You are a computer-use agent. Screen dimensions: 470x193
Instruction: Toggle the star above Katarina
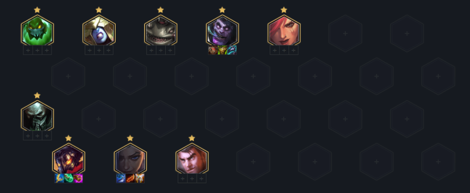[x=284, y=10]
